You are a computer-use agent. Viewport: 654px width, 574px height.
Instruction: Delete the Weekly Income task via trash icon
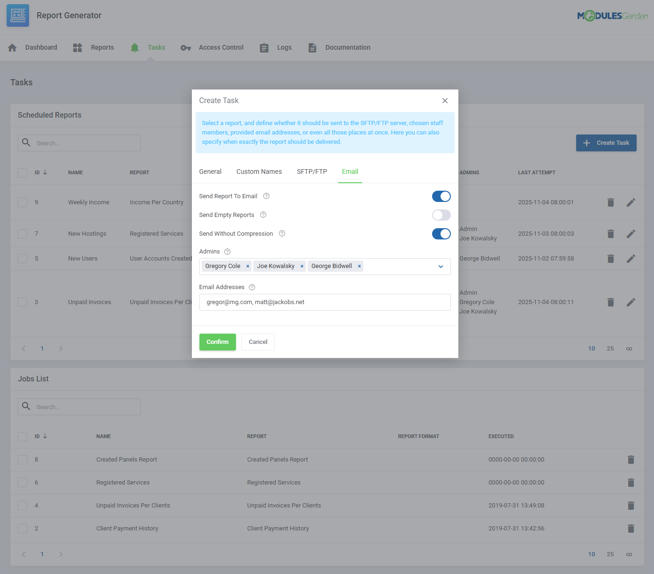pyautogui.click(x=610, y=202)
